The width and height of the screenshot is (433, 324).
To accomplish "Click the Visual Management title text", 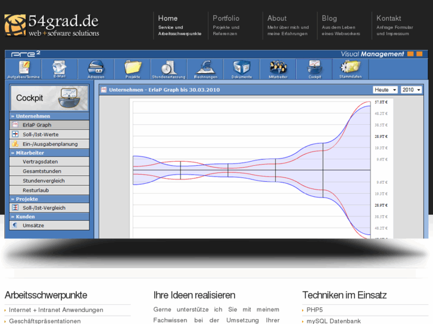I will pos(372,54).
